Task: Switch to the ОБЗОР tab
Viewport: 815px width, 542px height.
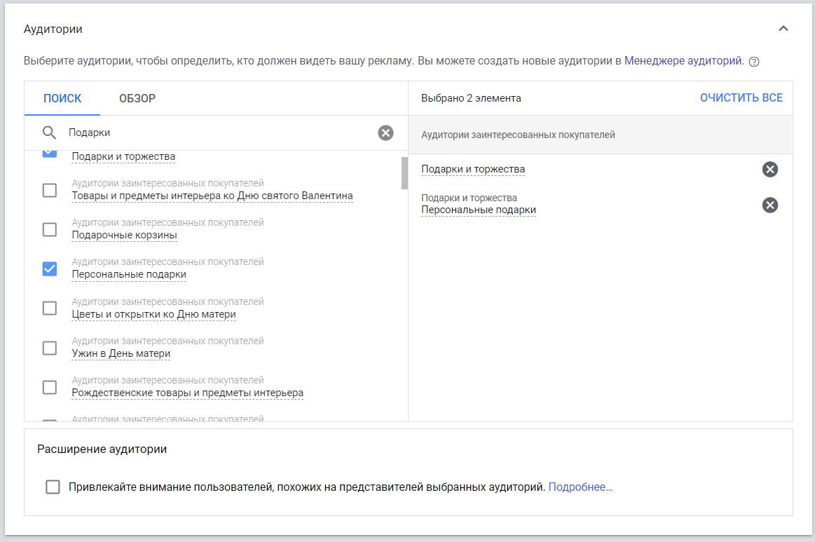Action: point(137,98)
